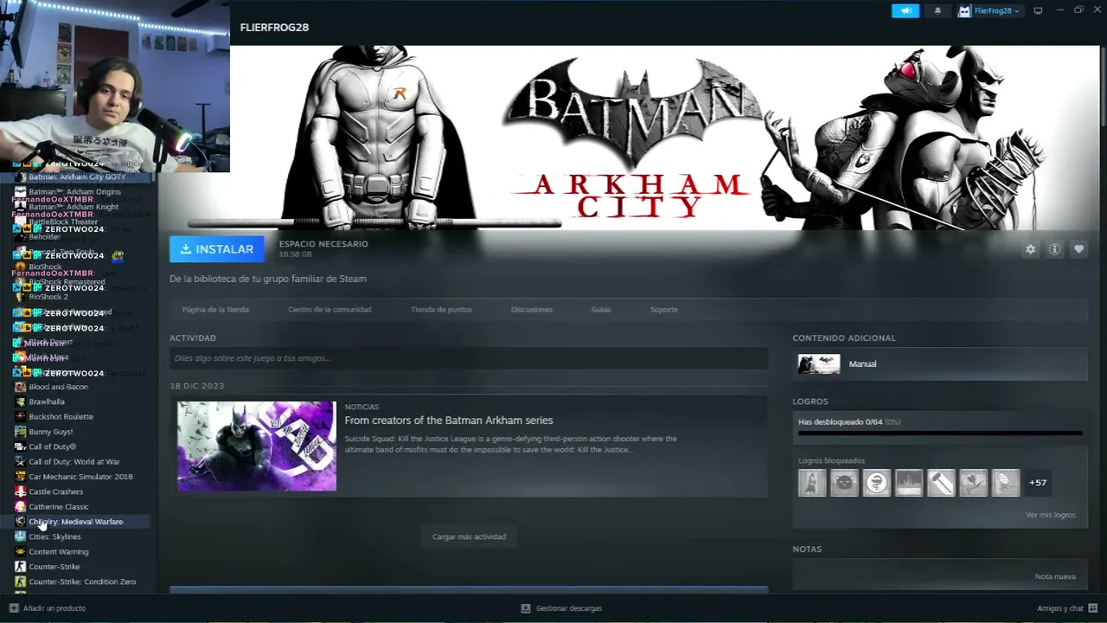
Task: Select Counter-Strike in library list
Action: tap(54, 567)
